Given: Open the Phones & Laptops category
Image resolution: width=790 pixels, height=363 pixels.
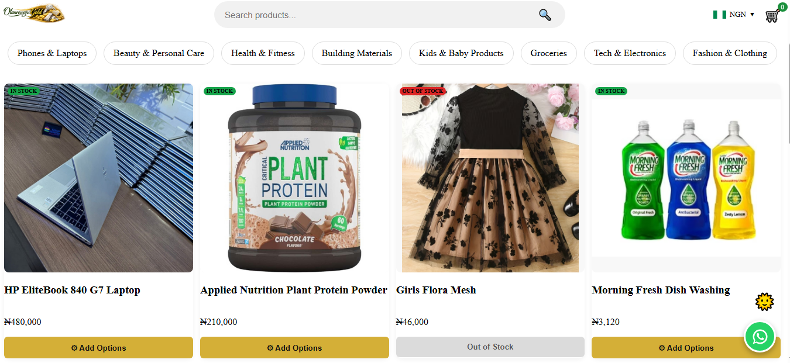Looking at the screenshot, I should pyautogui.click(x=52, y=53).
